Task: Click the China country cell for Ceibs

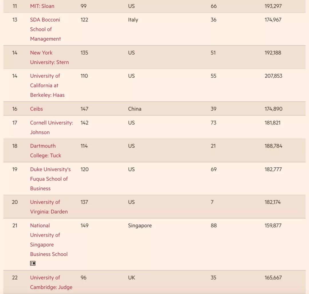Action: click(x=135, y=109)
